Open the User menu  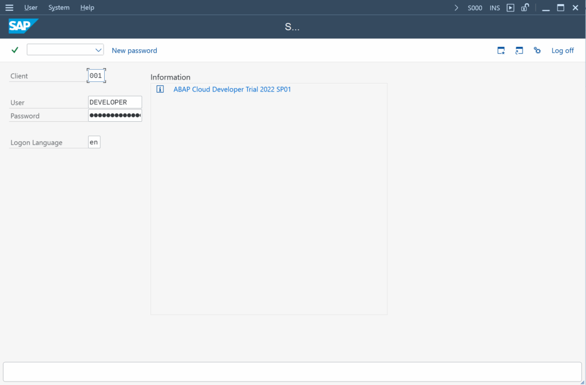point(31,7)
